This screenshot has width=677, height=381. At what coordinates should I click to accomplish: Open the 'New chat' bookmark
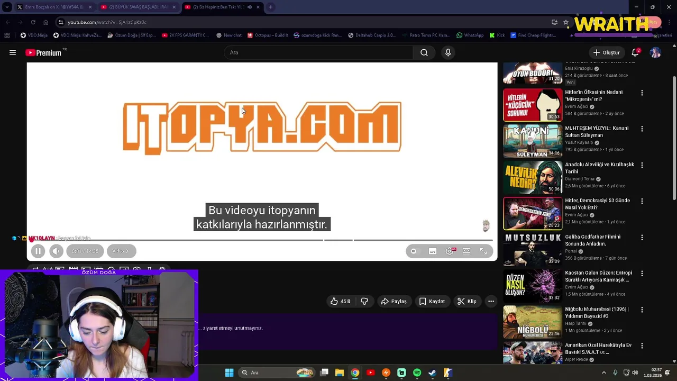(228, 35)
